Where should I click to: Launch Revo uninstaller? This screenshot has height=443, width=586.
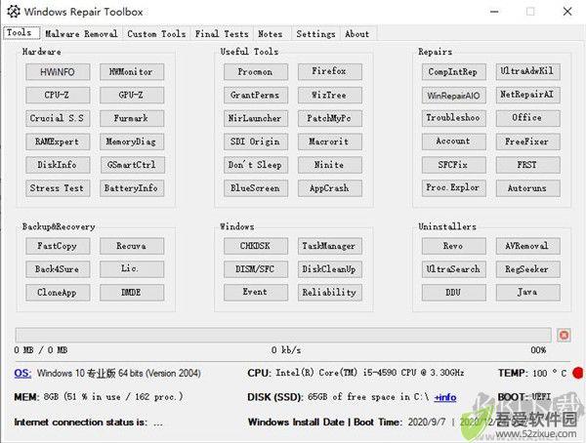coord(454,246)
